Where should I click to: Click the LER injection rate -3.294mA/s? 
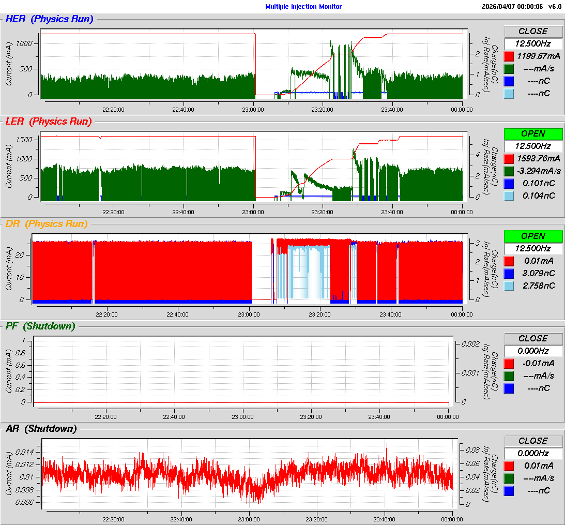539,171
